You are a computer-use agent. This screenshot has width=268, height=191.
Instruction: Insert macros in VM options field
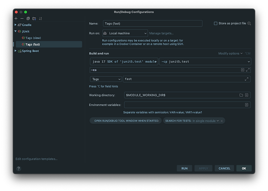(243, 70)
